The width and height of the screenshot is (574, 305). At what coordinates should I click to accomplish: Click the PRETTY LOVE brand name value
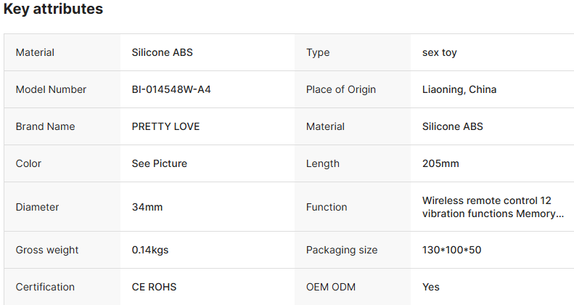[165, 126]
